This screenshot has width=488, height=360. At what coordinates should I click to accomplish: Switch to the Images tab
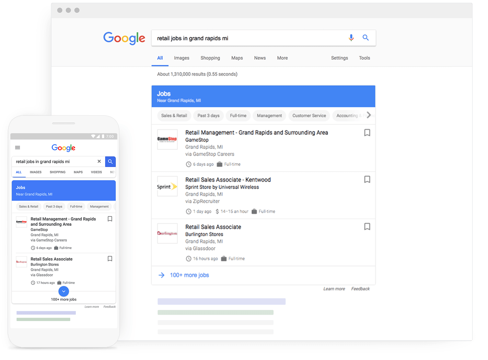pos(181,58)
